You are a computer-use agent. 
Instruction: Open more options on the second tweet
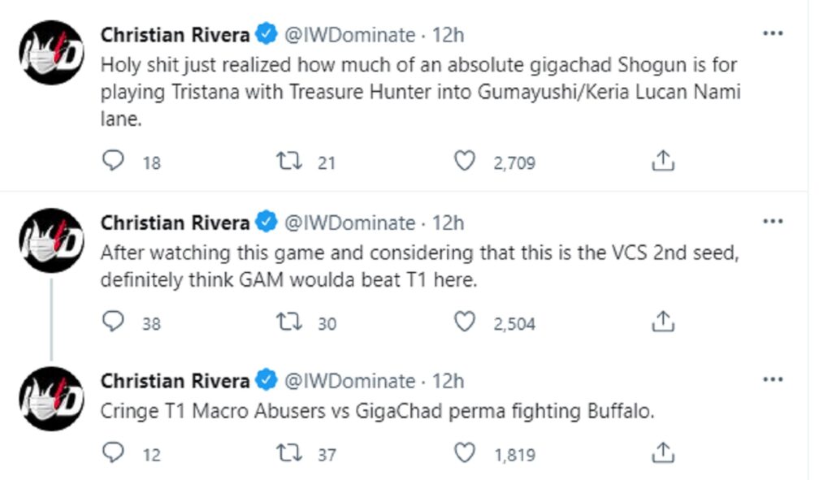(x=773, y=222)
